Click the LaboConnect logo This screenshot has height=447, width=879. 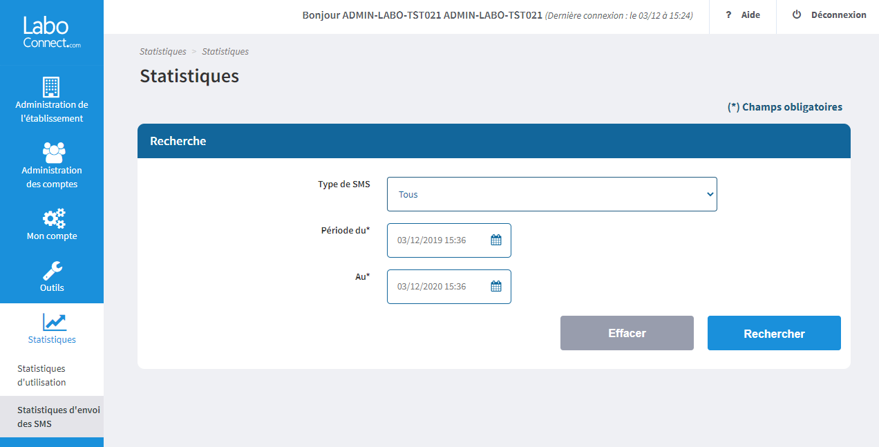point(51,32)
